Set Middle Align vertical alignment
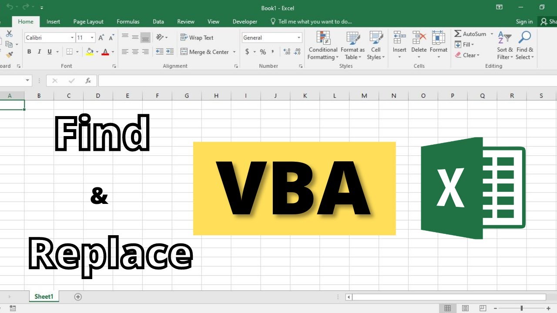 (x=135, y=38)
